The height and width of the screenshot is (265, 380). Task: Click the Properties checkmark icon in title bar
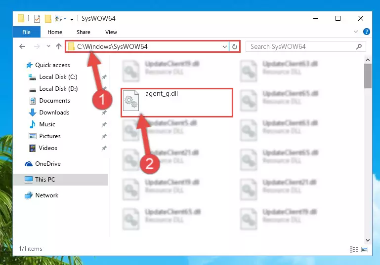(x=37, y=19)
